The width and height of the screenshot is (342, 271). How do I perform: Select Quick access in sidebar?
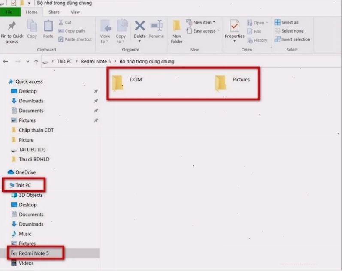(x=25, y=81)
